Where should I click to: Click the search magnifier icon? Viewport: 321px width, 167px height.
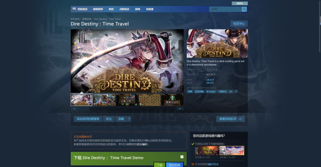(x=244, y=9)
